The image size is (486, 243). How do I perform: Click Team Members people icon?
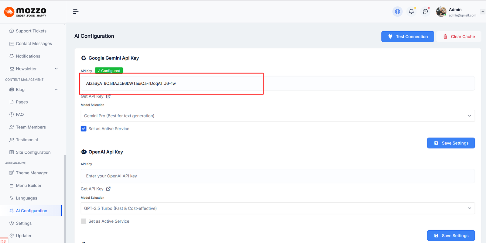(12, 127)
